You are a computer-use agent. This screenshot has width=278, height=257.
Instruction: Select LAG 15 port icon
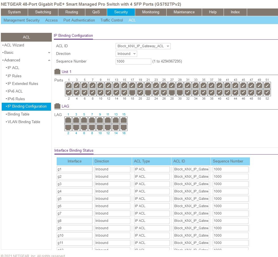pyautogui.click(x=124, y=120)
